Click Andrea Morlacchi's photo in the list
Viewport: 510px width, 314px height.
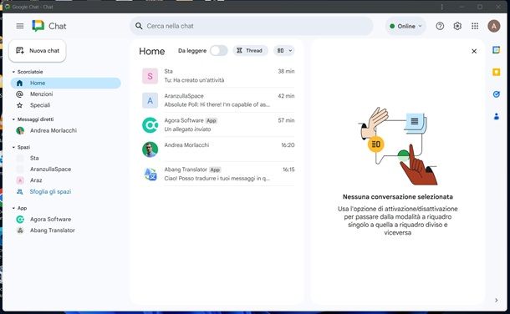click(x=150, y=149)
